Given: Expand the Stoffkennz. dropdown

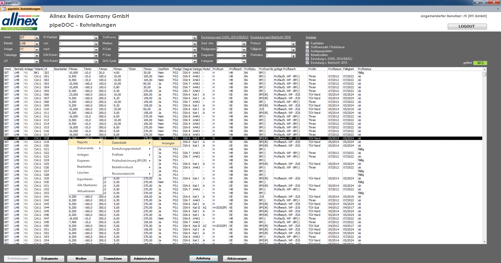Looking at the screenshot, I should point(195,37).
